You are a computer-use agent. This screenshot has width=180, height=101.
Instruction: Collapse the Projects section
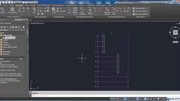point(24,33)
